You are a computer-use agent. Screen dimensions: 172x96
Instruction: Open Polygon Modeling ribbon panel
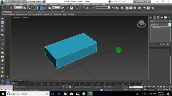(8, 14)
